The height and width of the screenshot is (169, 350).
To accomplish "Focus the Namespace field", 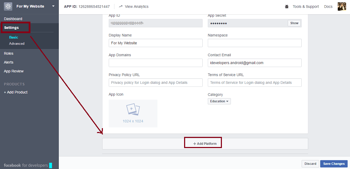I will tap(255, 43).
